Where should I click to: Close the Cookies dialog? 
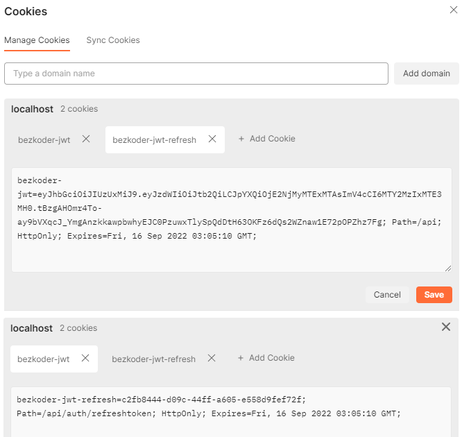(454, 10)
